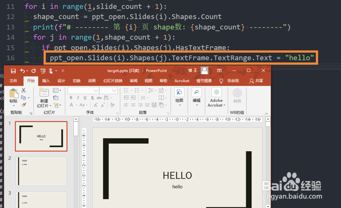This screenshot has width=341, height=208.
Task: Open the slide Section dropdown
Action: (57, 105)
